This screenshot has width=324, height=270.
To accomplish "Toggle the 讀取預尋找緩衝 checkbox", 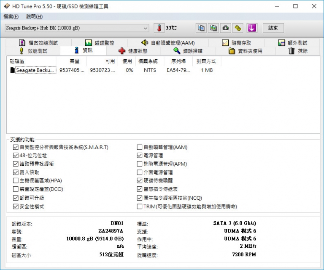I will (x=16, y=164).
